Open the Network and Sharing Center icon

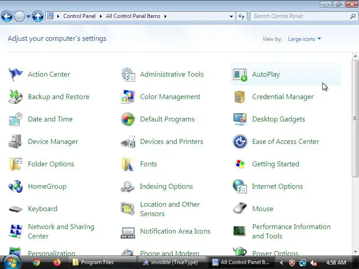click(x=15, y=231)
